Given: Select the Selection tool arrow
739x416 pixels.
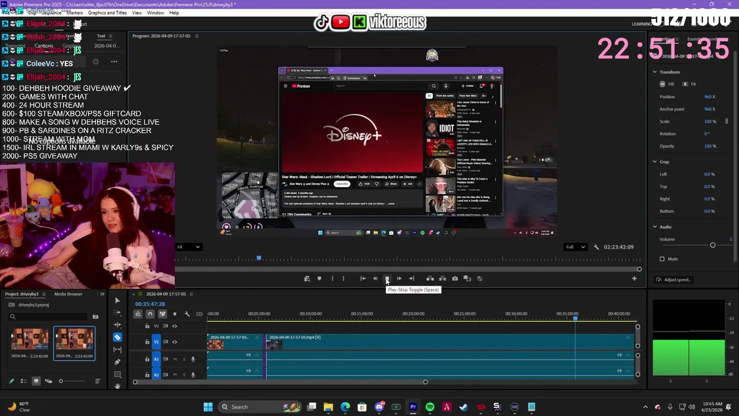Looking at the screenshot, I should [x=117, y=300].
